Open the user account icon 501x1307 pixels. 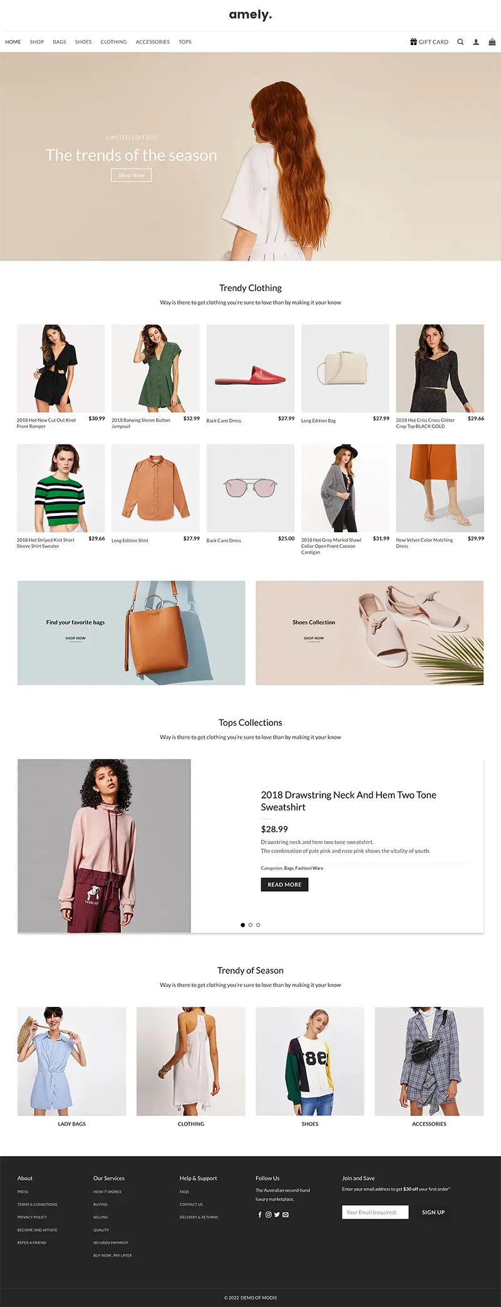pos(476,42)
